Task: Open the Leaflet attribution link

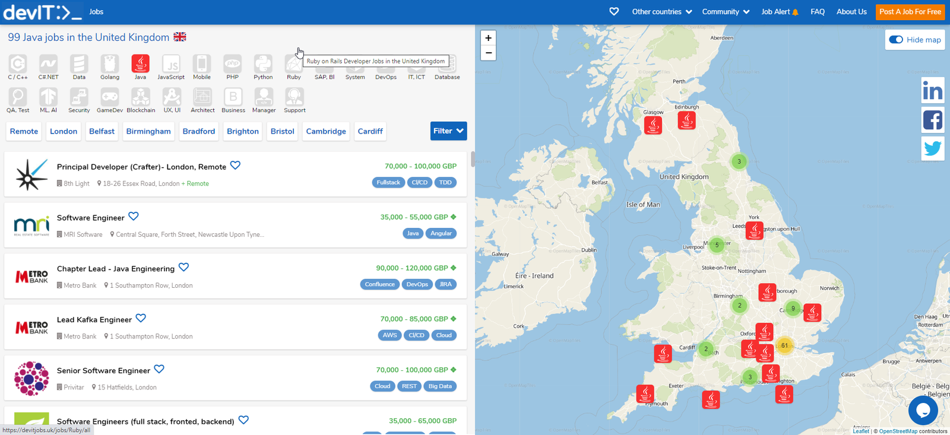Action: (x=861, y=431)
